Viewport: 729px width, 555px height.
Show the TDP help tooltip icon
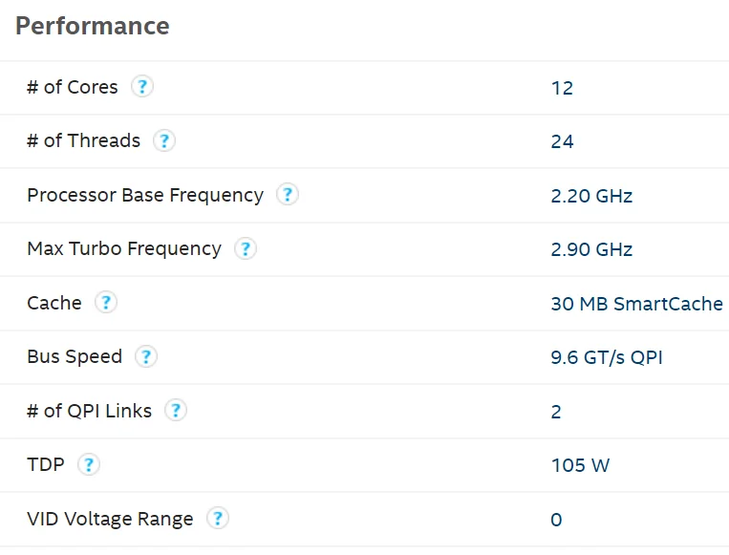coord(88,465)
